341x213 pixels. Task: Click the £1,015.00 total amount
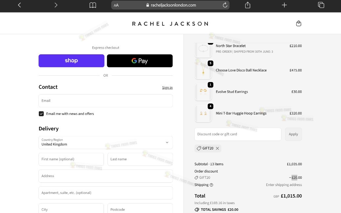(x=291, y=196)
